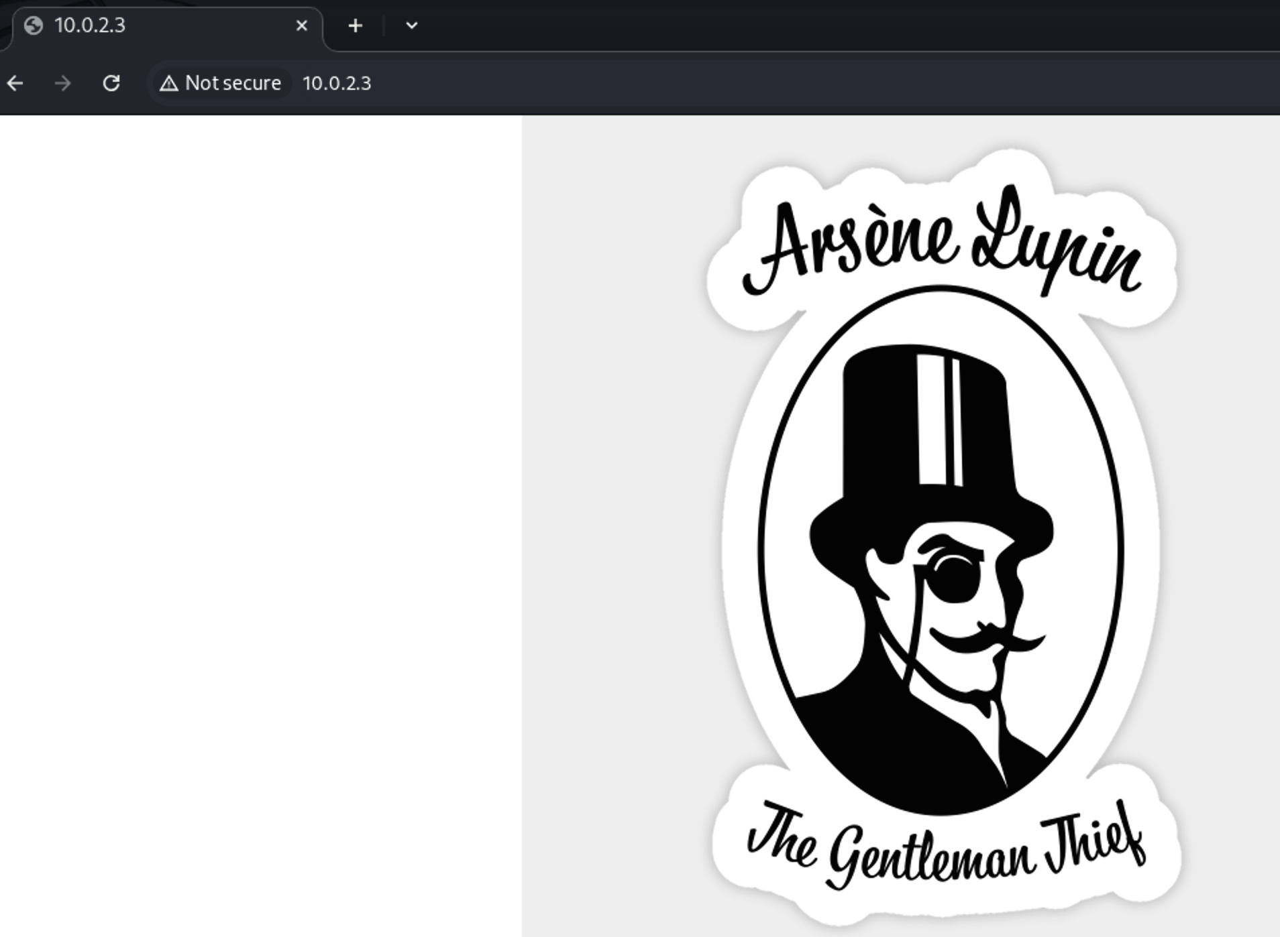The image size is (1280, 937).
Task: Click the forward navigation arrow
Action: point(62,83)
